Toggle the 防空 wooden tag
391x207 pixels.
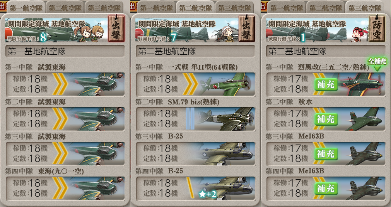pyautogui.click(x=377, y=29)
